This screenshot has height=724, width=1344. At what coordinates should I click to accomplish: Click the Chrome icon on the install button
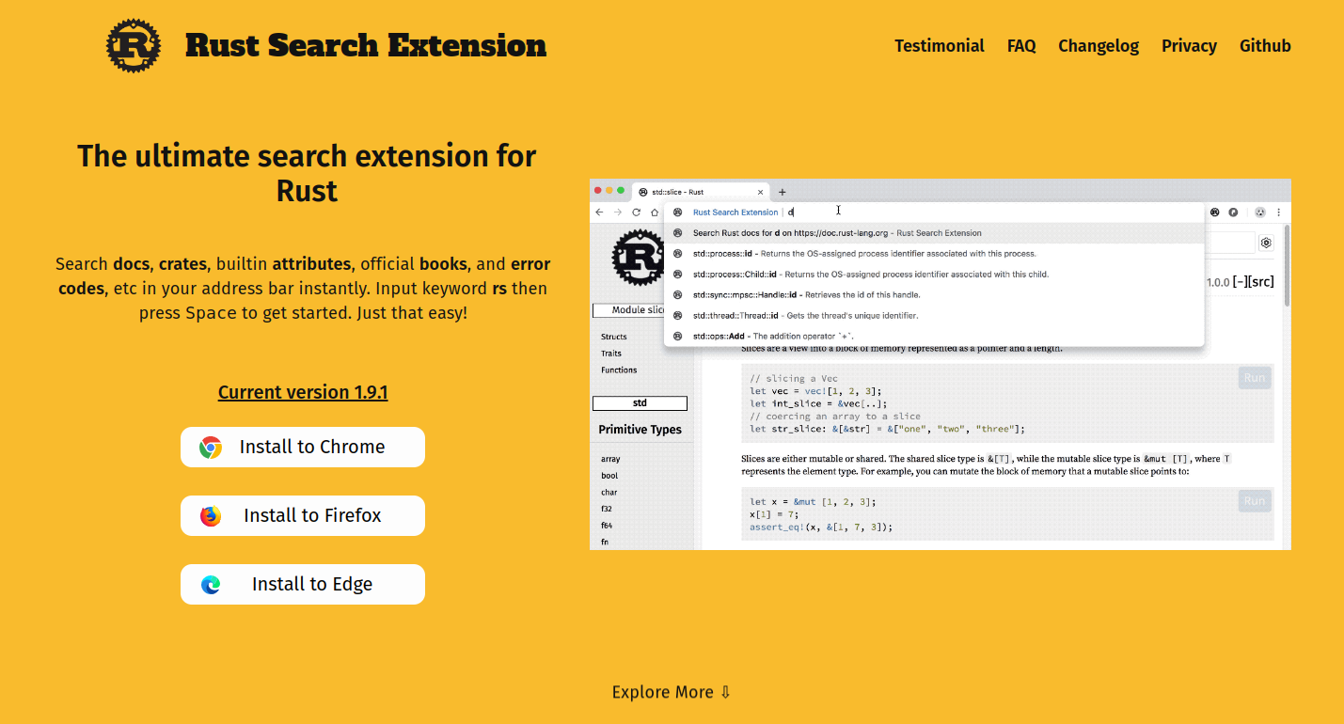pos(211,448)
